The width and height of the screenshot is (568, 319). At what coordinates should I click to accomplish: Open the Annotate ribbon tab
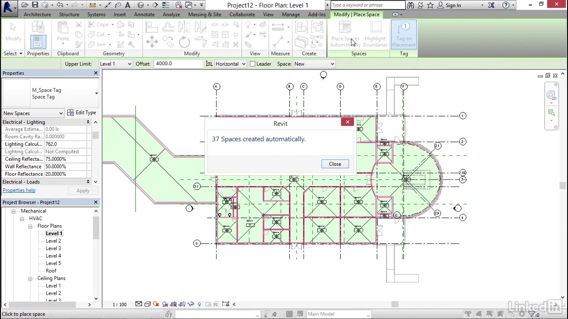click(x=144, y=15)
